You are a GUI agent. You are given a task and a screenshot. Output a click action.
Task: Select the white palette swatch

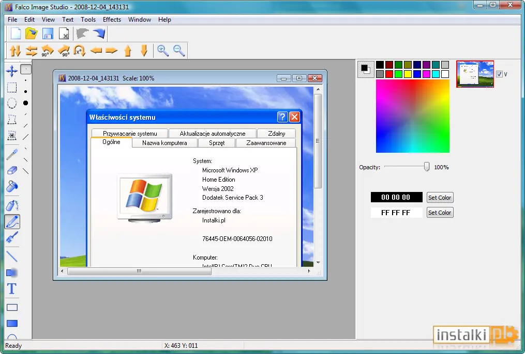(x=445, y=74)
